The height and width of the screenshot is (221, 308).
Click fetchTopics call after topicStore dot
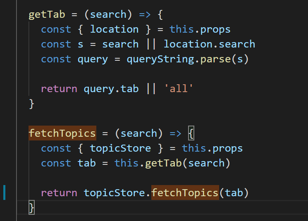[x=185, y=193]
